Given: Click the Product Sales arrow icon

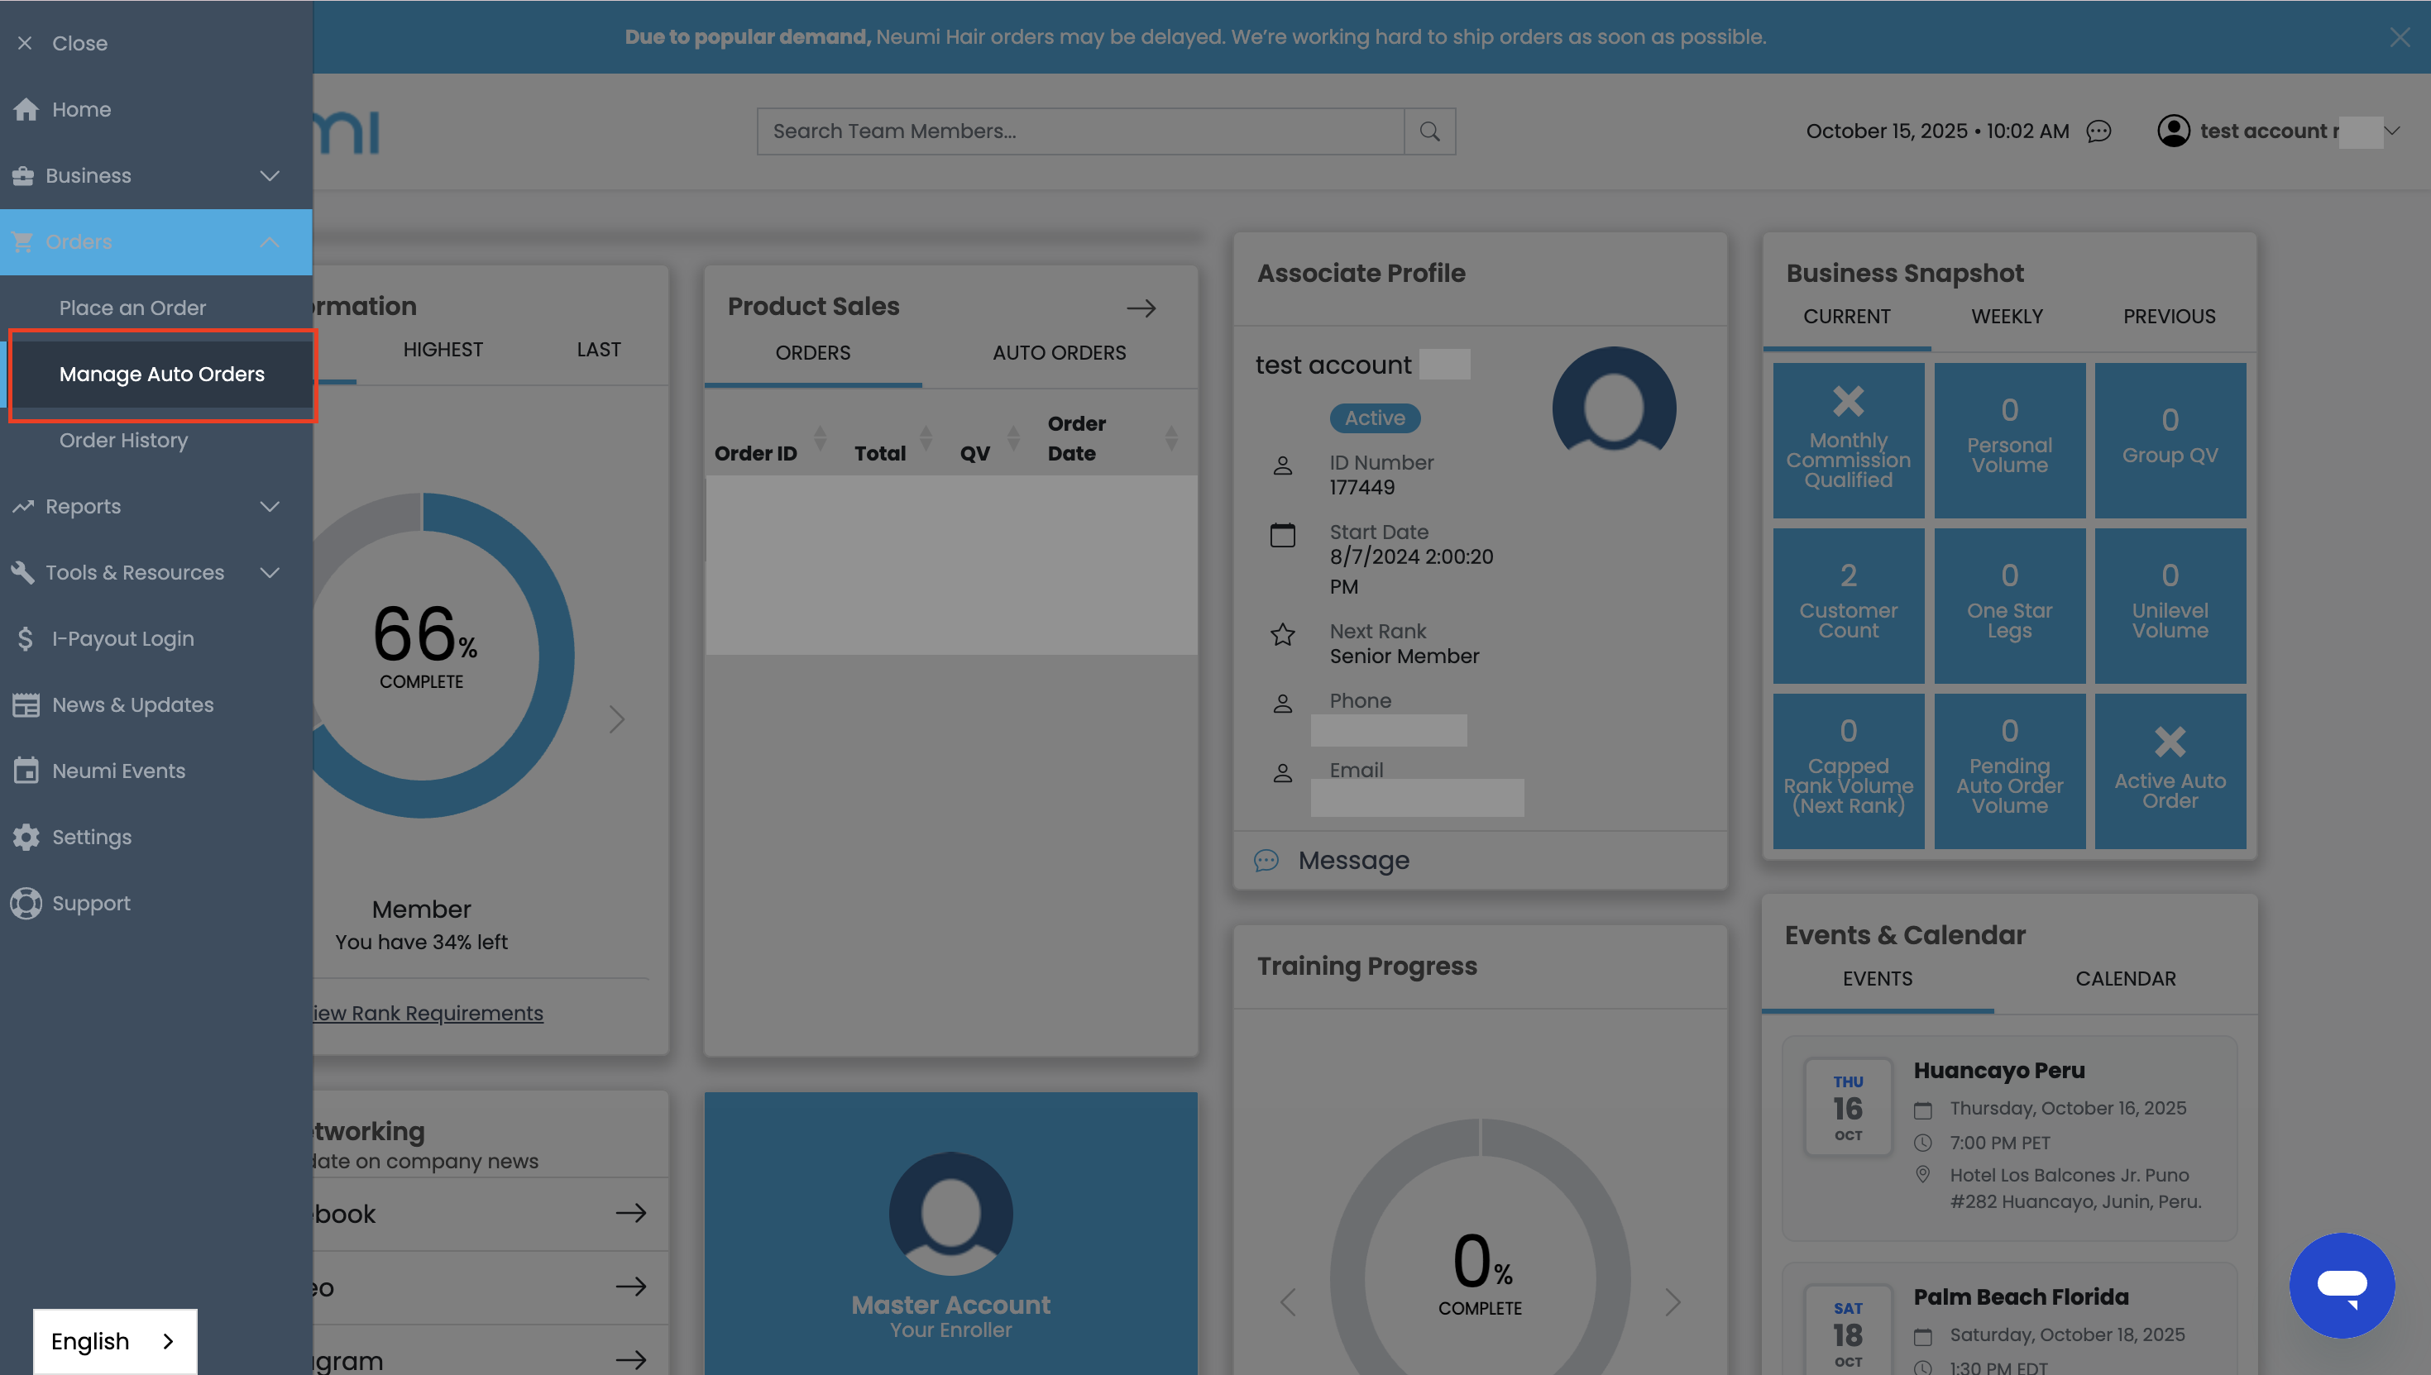Looking at the screenshot, I should tap(1141, 308).
